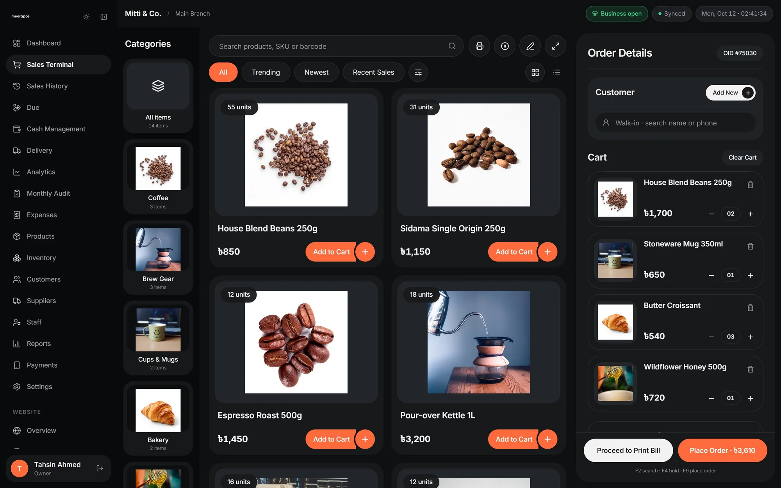
Task: Click the pencil edit icon
Action: pyautogui.click(x=530, y=46)
